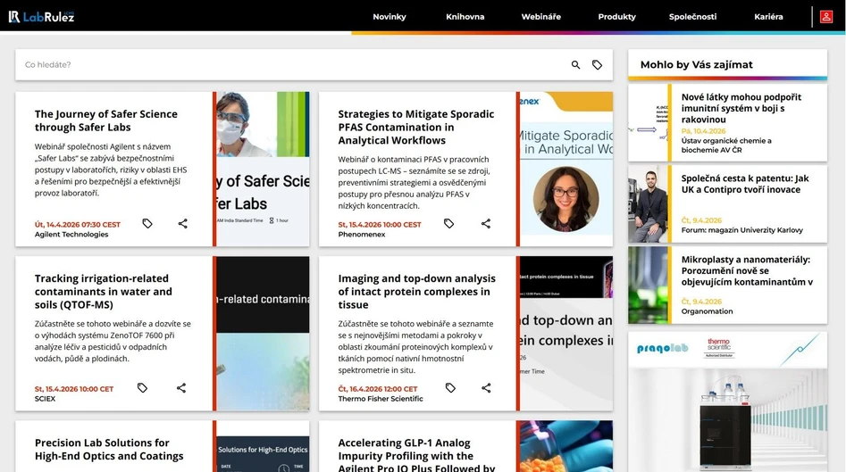Open the Kariéra menu

click(768, 17)
